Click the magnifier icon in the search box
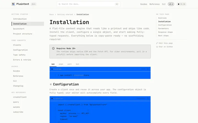This screenshot has height=123, width=198. coord(59,4)
